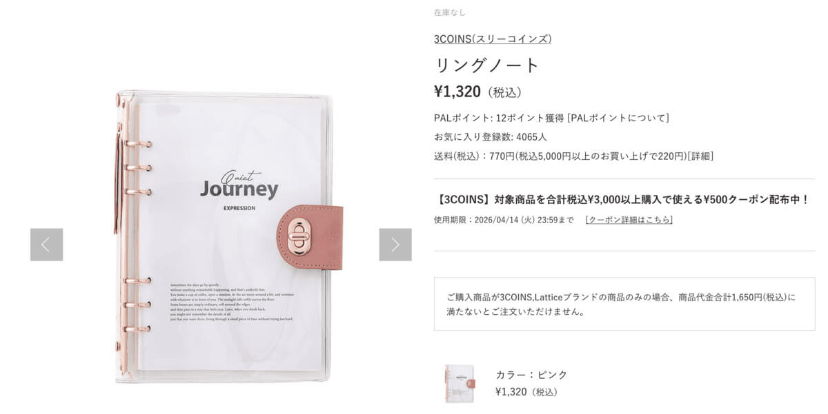Go to the previous product image arrow
The image size is (828, 414).
(x=46, y=245)
